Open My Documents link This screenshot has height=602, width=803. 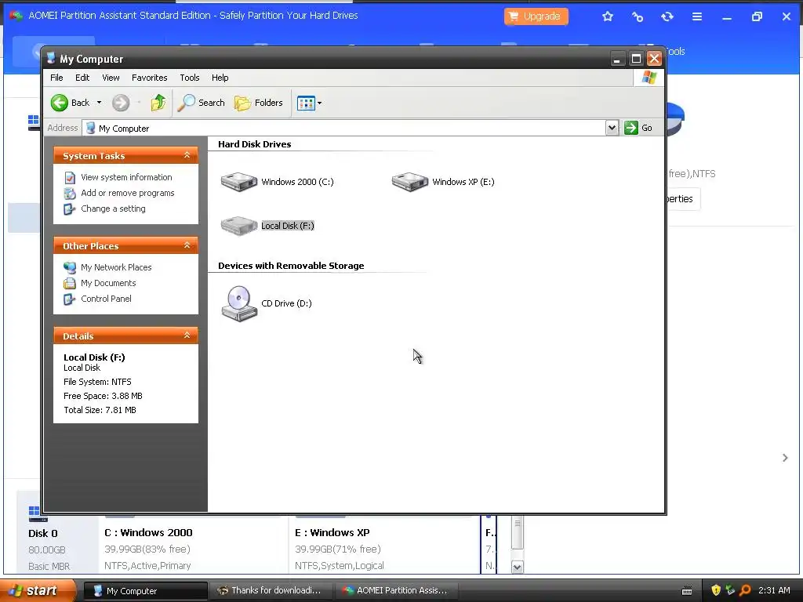coord(108,283)
